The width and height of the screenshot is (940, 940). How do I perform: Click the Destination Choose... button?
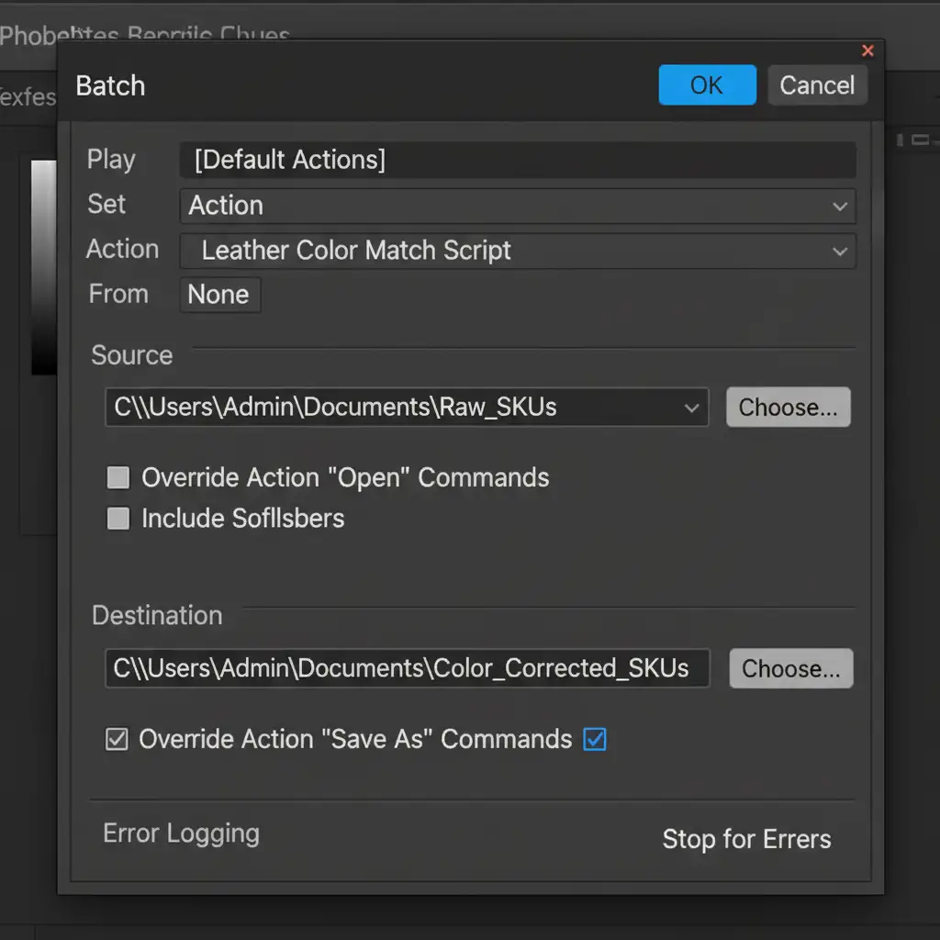click(x=790, y=668)
